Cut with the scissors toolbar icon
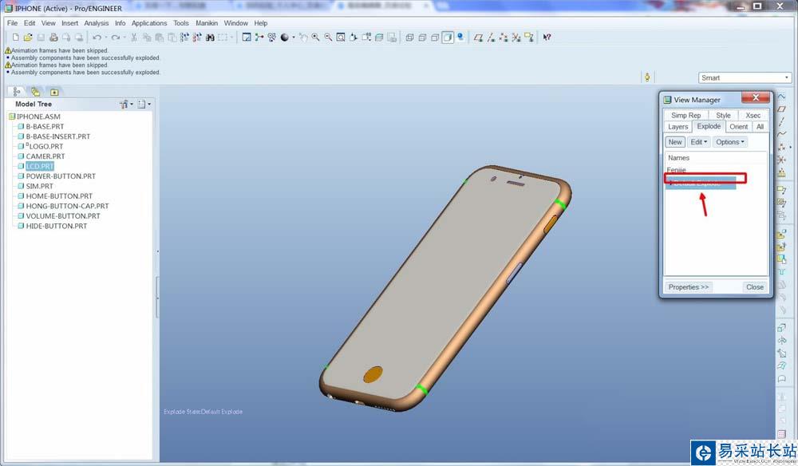This screenshot has width=798, height=466. (134, 38)
